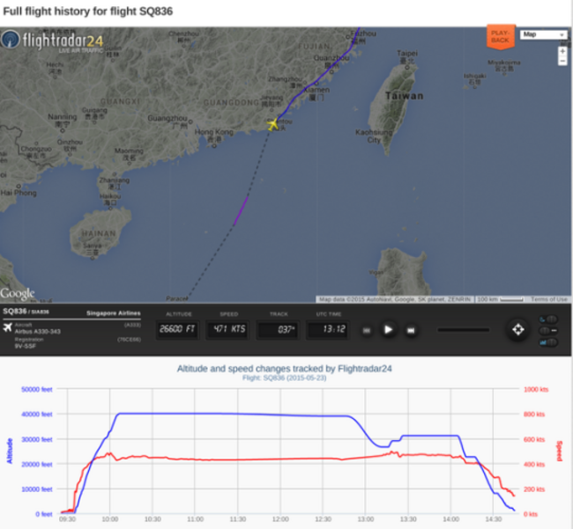Toggle the middle panel switch
This screenshot has width=573, height=529.
point(547,331)
